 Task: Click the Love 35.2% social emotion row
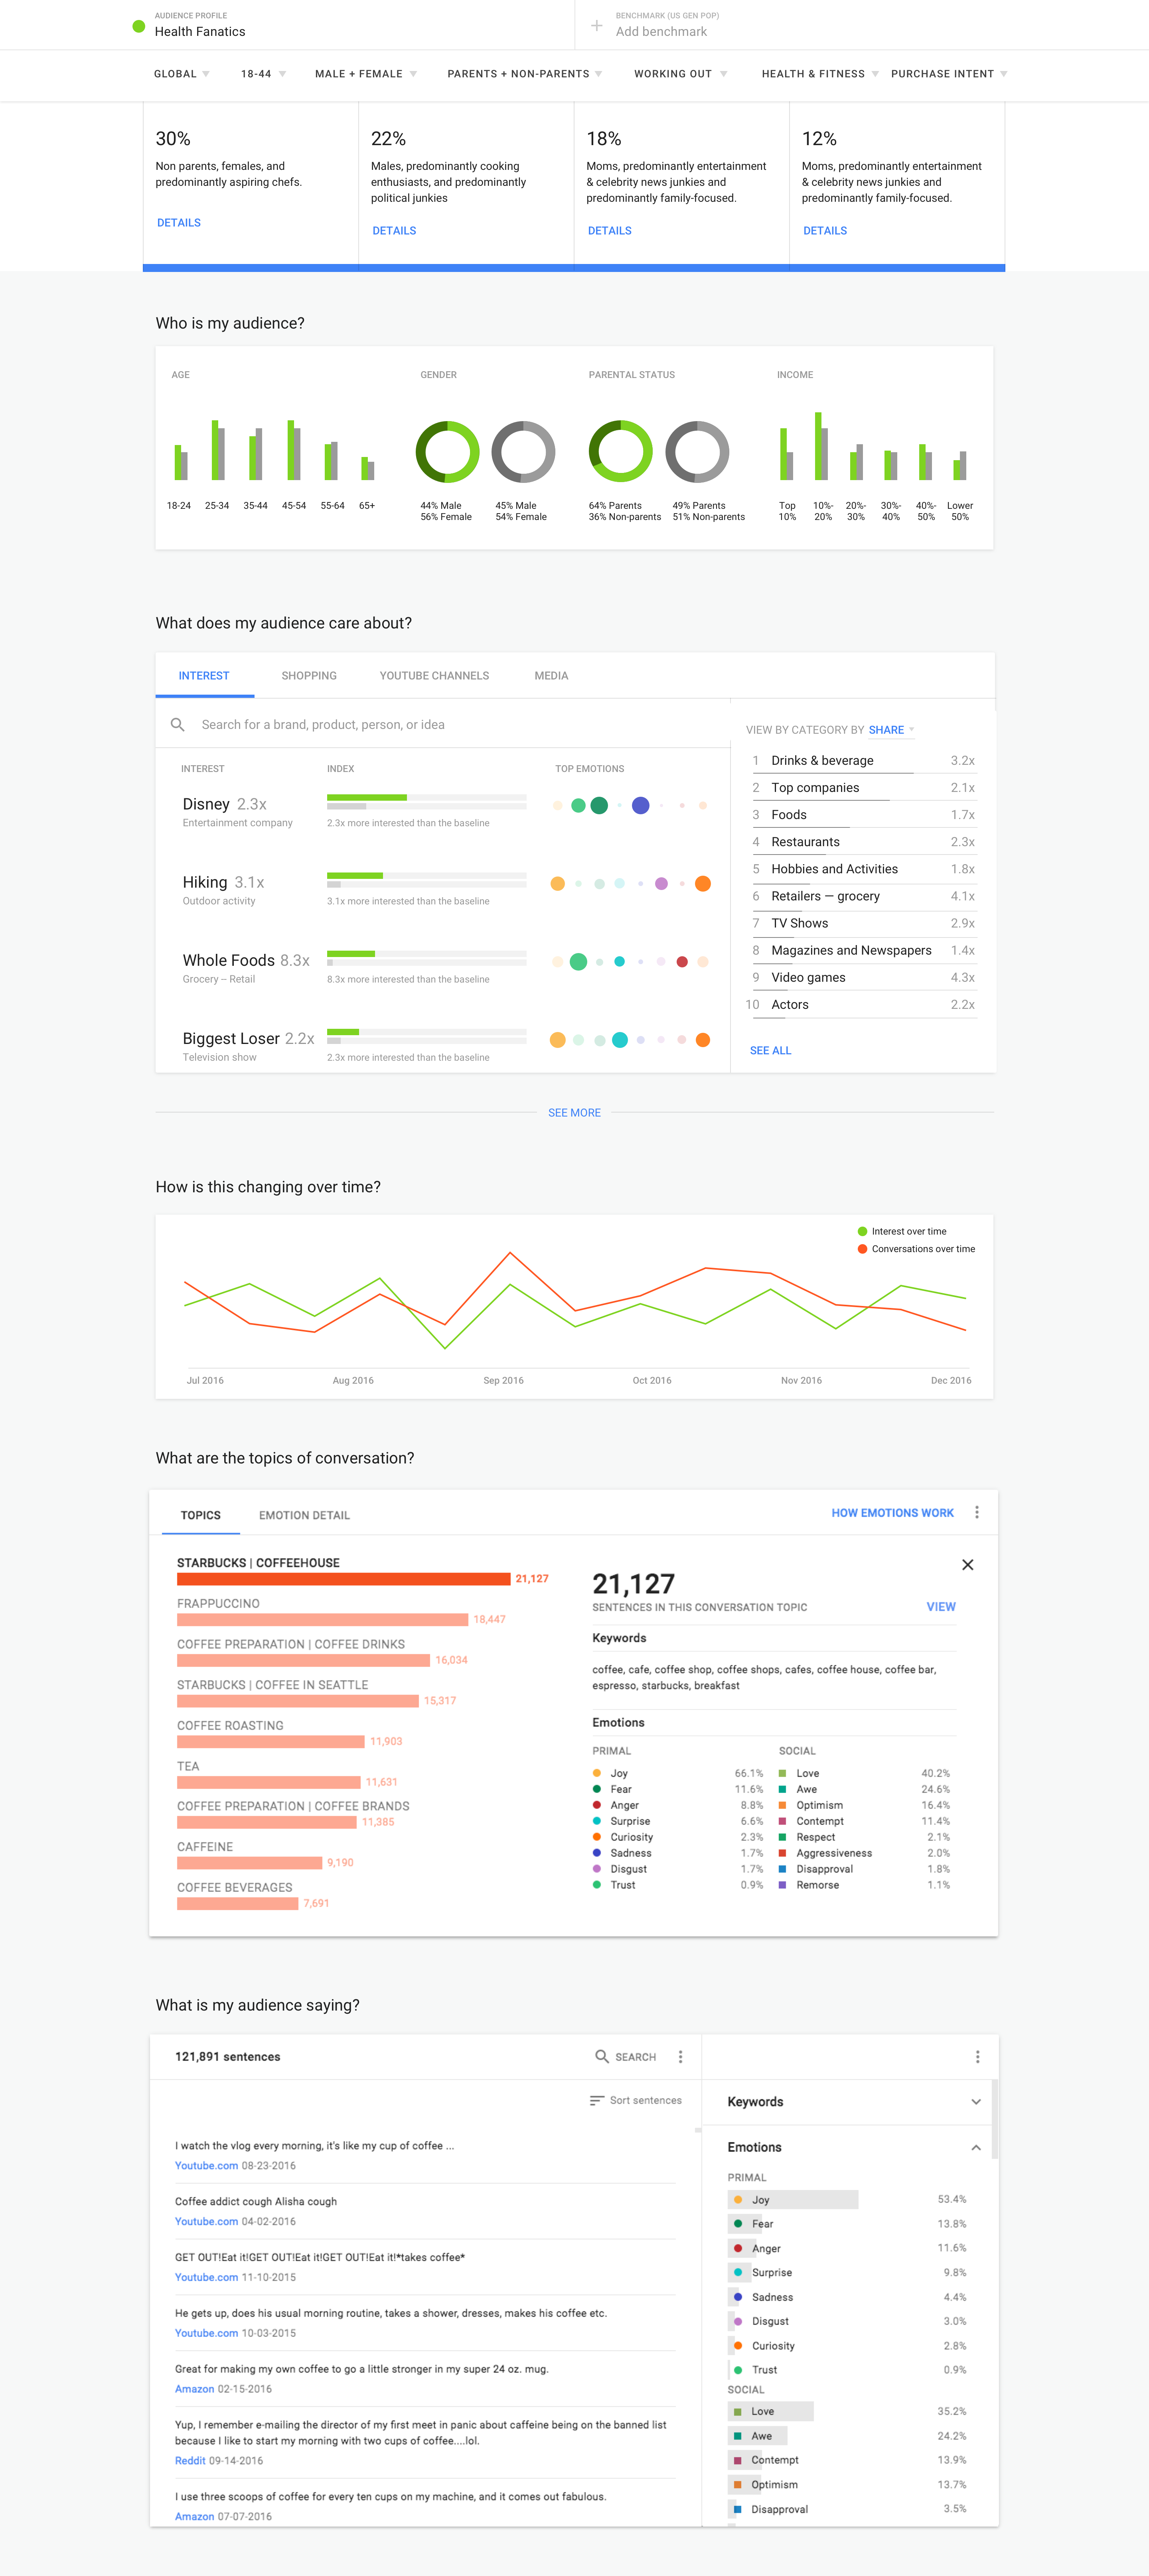(x=849, y=2411)
